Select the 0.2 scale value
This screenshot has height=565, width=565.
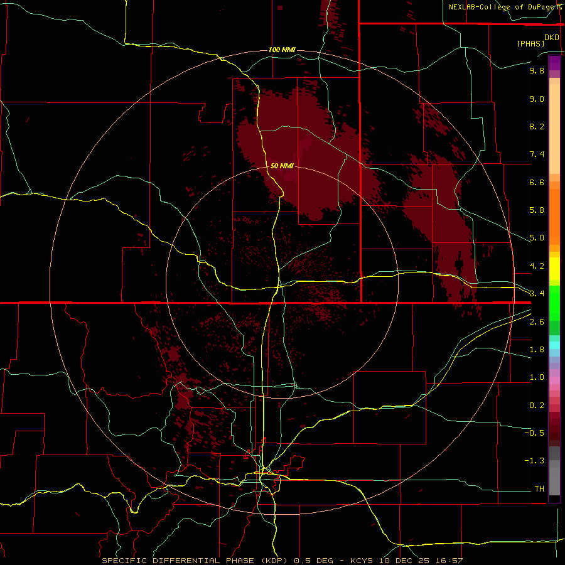537,406
